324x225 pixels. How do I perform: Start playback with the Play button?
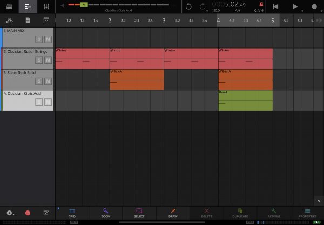(295, 6)
